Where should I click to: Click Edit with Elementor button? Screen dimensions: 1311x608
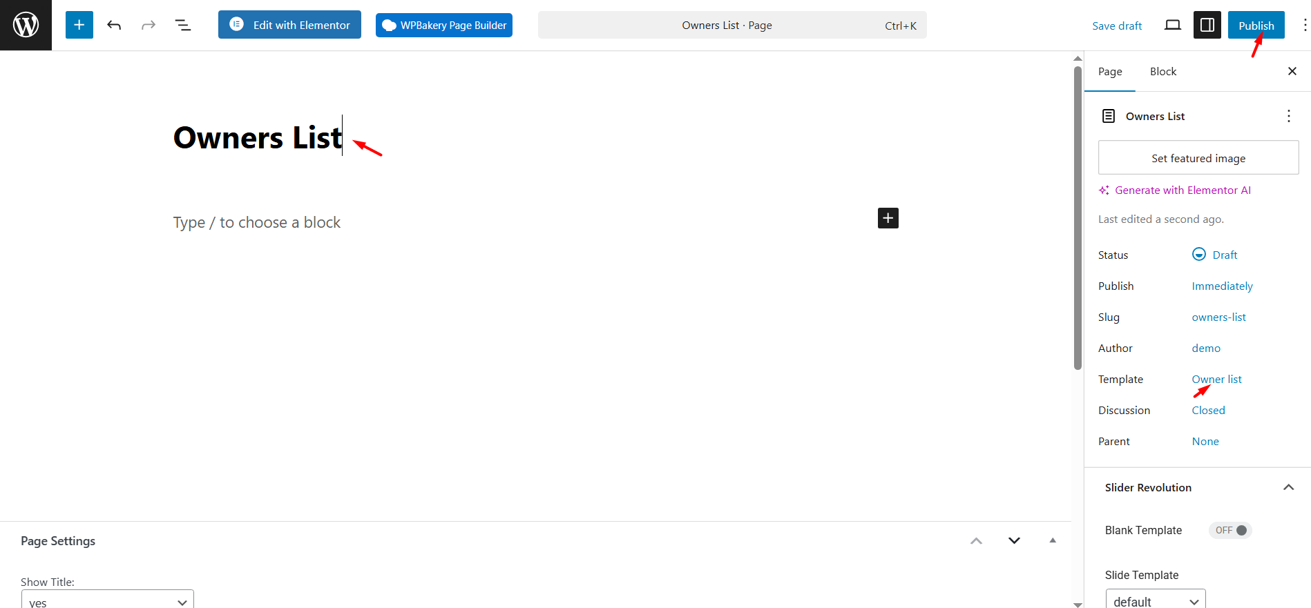289,25
